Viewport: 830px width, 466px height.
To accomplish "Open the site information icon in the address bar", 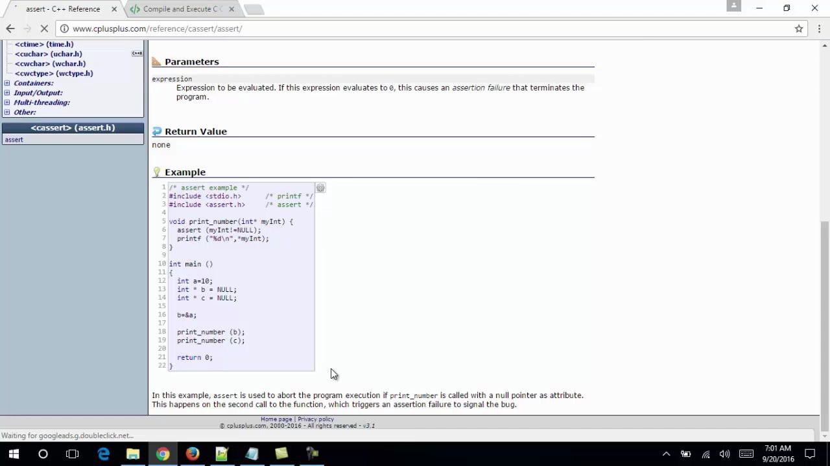I will pos(65,28).
